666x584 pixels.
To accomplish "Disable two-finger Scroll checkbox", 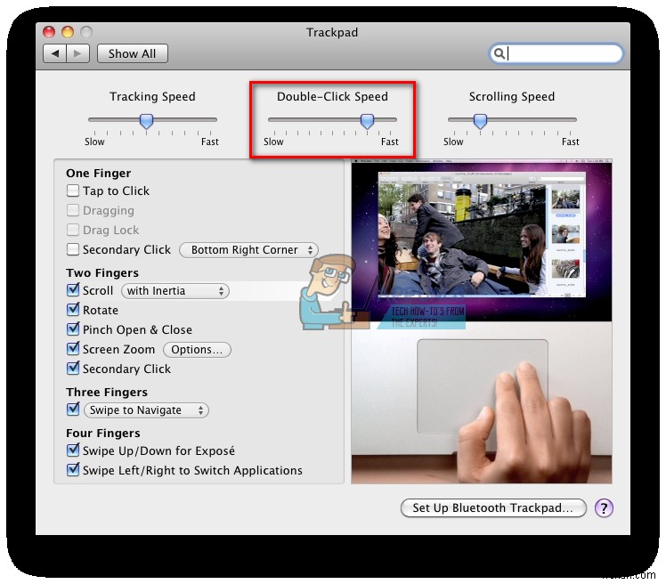I will [73, 290].
